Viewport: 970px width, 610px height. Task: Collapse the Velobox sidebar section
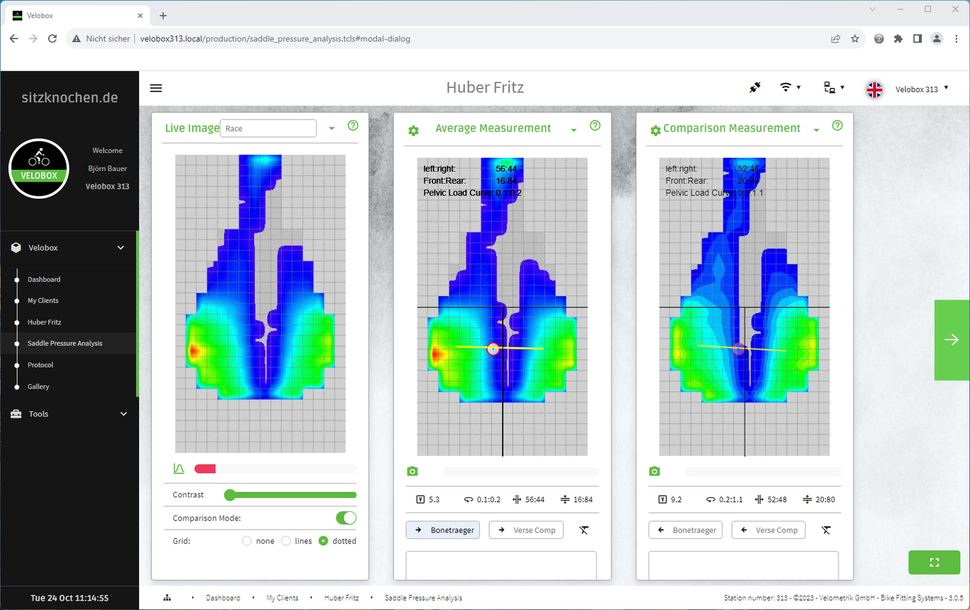pos(121,248)
